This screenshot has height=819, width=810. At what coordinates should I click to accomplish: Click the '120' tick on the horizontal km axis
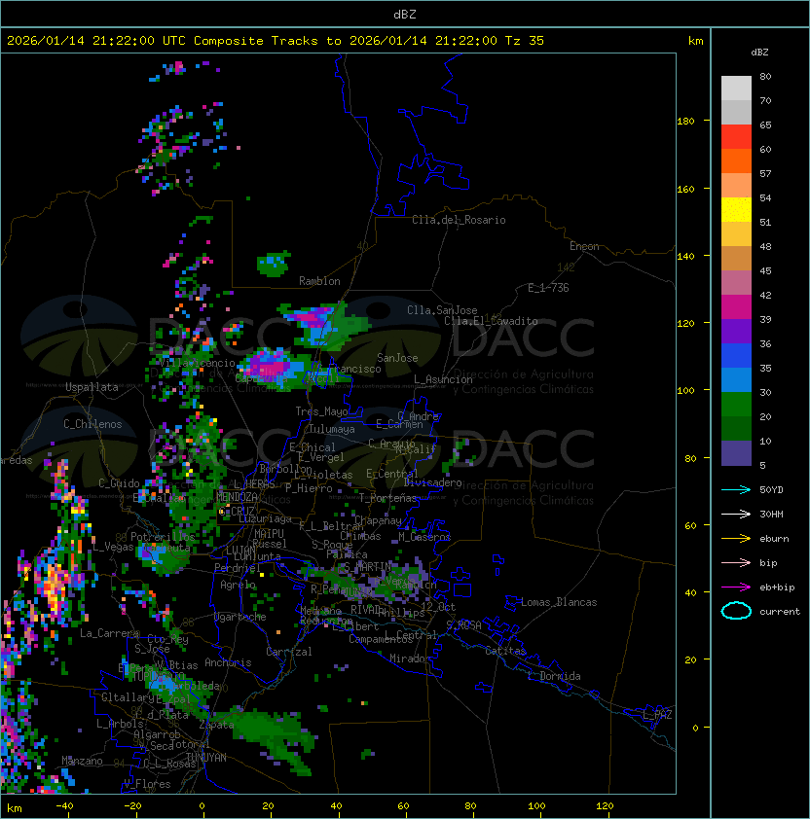point(605,806)
